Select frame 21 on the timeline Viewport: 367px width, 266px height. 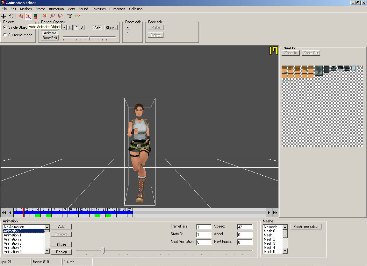pyautogui.click(x=130, y=213)
